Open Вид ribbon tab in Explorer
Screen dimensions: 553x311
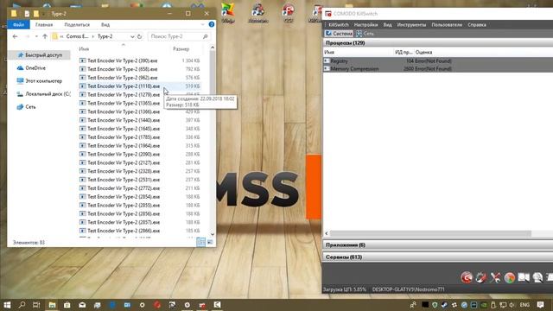[x=105, y=24]
